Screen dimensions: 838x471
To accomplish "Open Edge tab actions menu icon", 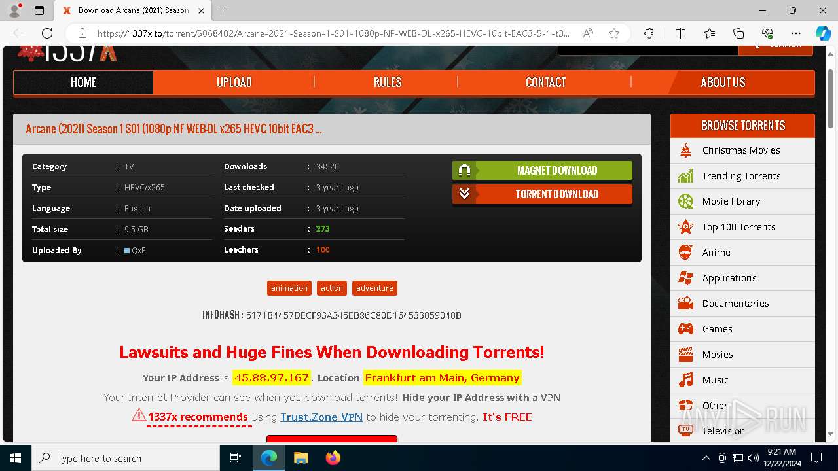I will click(39, 10).
